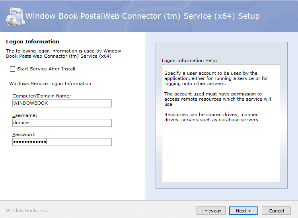Click the help paragraph about Resources and shared drives
This screenshot has height=218, width=298.
click(x=211, y=117)
